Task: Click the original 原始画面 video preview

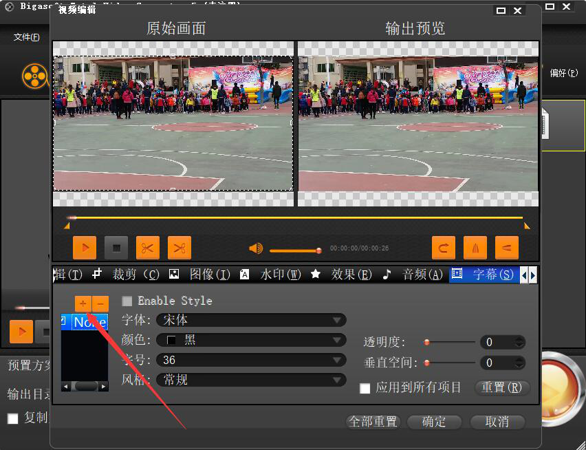Action: (173, 123)
